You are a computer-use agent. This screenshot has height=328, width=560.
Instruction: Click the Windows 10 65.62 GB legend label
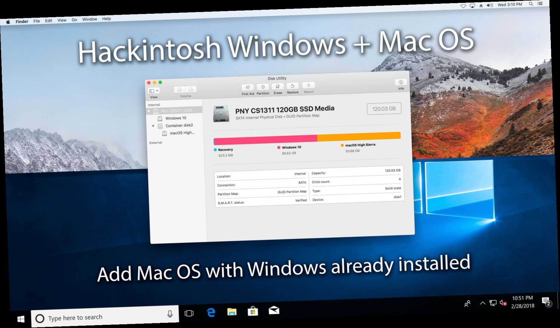(289, 150)
